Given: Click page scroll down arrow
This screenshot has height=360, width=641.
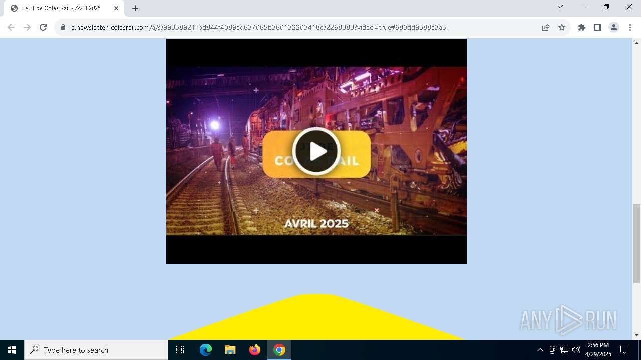Looking at the screenshot, I should tap(637, 335).
